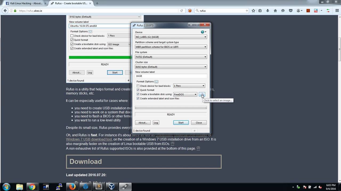Toggle Create a bootable disk checkbox on webpage screenshot
341x191 pixels.
pos(72,44)
